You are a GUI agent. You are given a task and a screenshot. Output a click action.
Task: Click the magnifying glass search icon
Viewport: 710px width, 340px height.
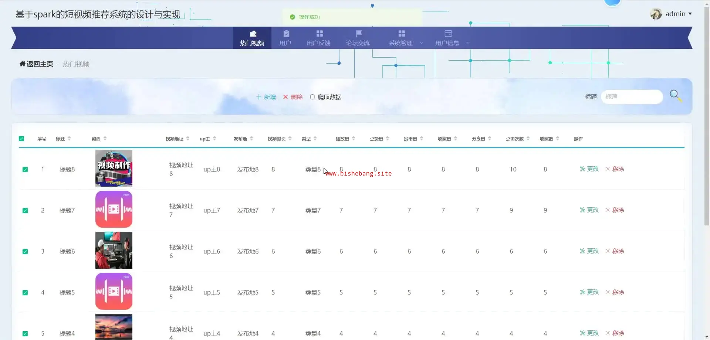coord(675,96)
